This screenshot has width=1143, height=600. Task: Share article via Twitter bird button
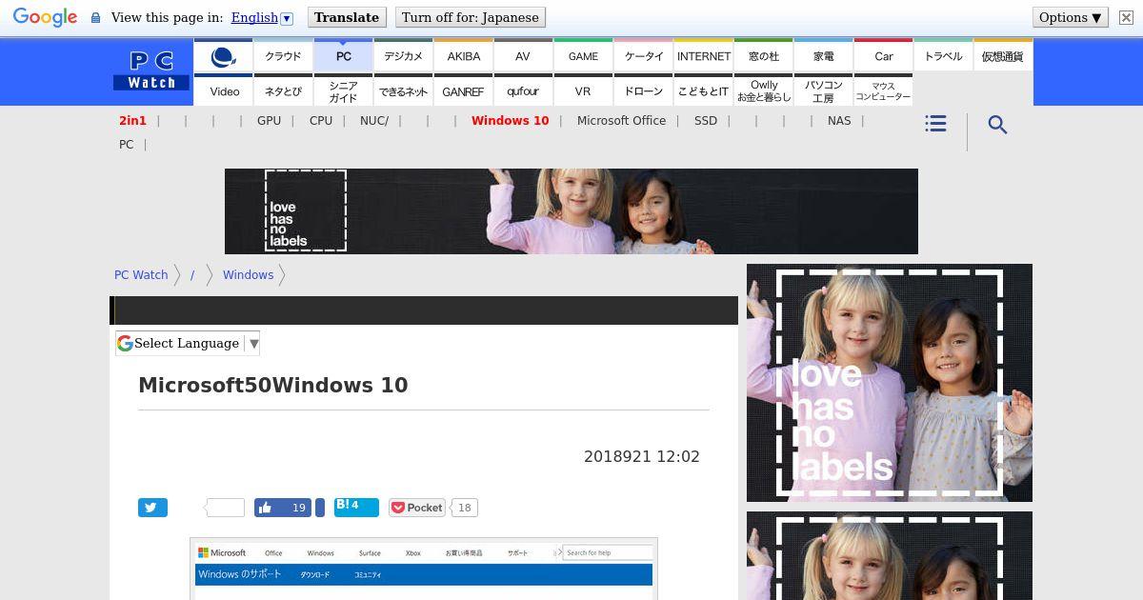coord(152,508)
